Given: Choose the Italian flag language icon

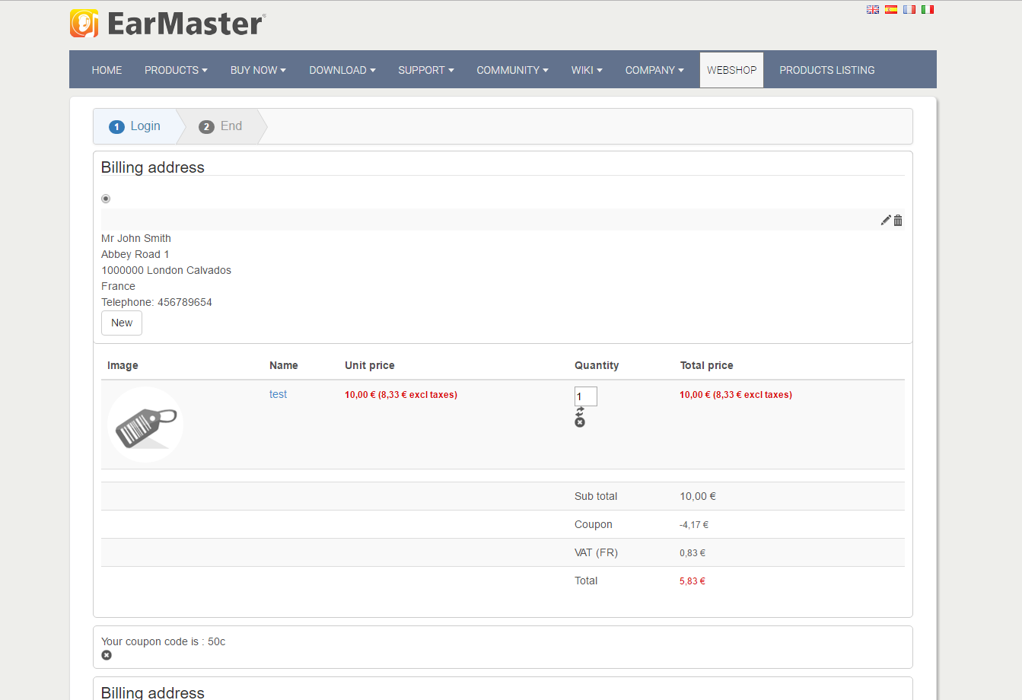Looking at the screenshot, I should tap(928, 10).
